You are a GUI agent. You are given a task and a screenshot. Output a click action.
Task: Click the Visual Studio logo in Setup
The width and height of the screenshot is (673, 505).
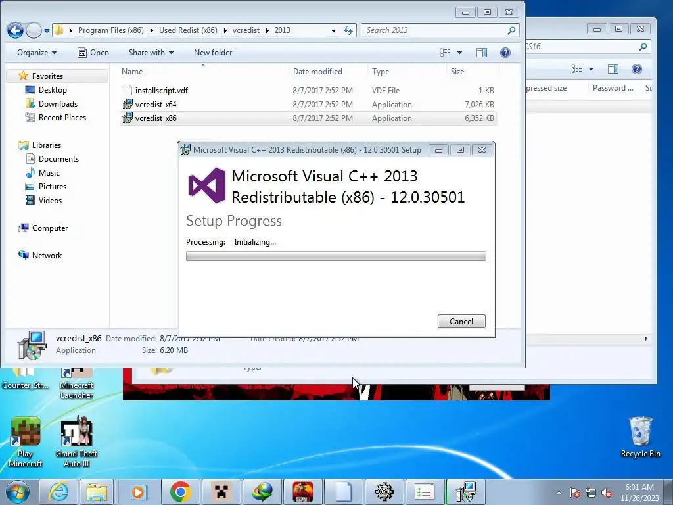point(207,185)
